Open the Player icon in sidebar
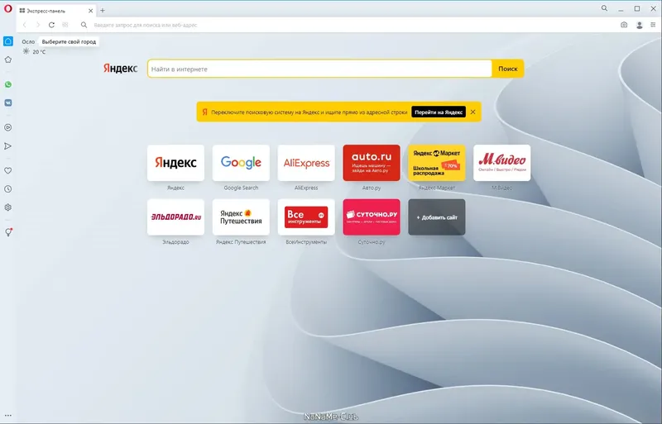 tap(8, 127)
